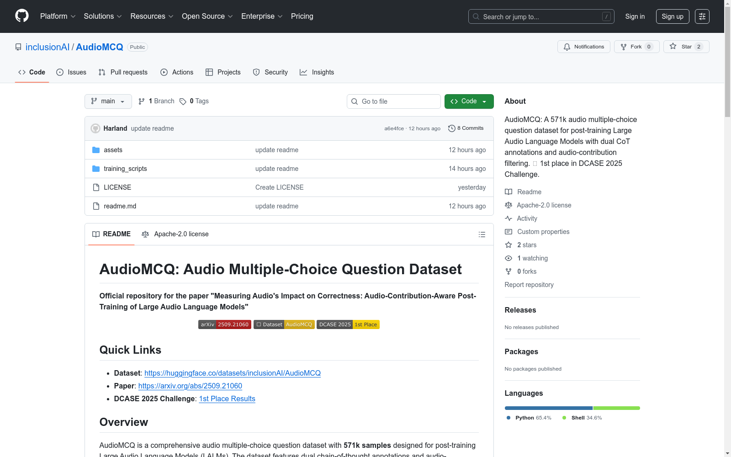Click the forks icon in About sidebar
This screenshot has width=731, height=457.
tap(509, 271)
